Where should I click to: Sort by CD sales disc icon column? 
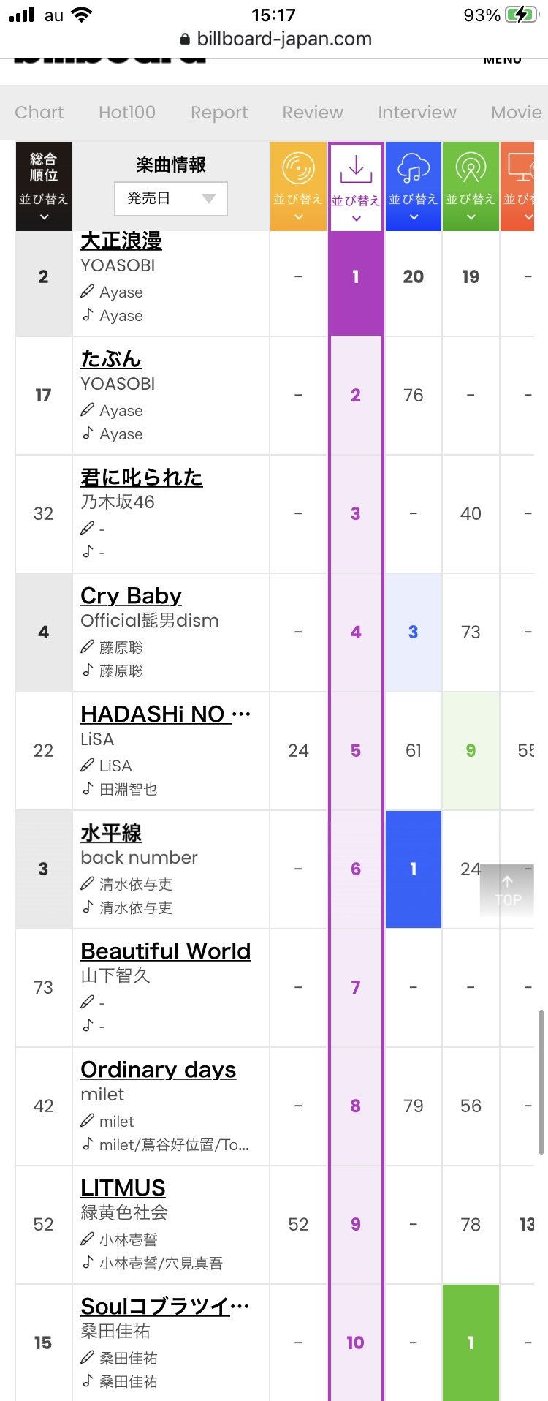(298, 186)
